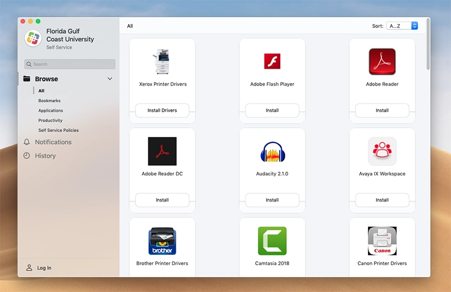Click the Brother Printer Drivers icon

coord(162,241)
